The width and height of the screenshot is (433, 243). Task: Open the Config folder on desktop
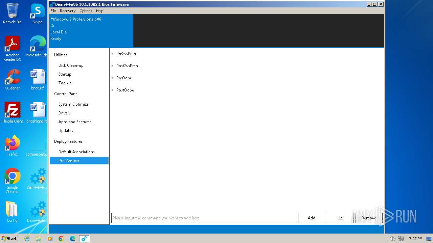[x=12, y=212]
